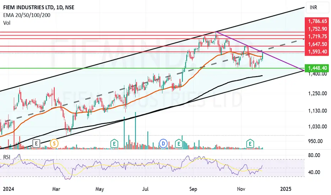
Task: Click the 1,250.00 price axis value
Action: pos(317,93)
